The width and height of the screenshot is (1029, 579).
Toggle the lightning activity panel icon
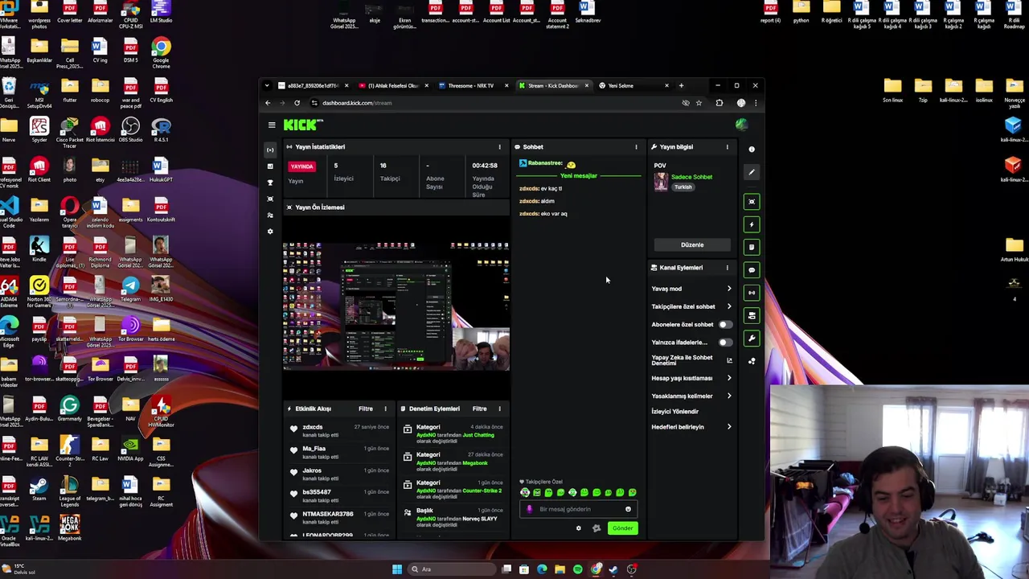point(752,224)
